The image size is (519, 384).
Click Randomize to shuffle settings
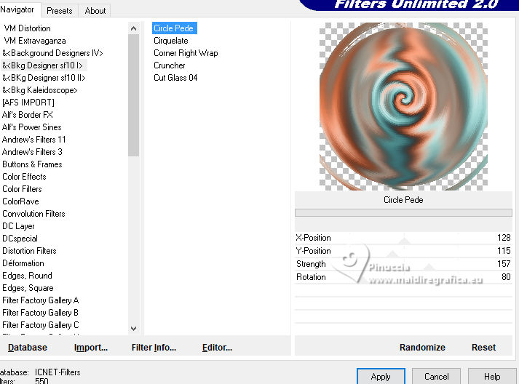click(x=422, y=348)
